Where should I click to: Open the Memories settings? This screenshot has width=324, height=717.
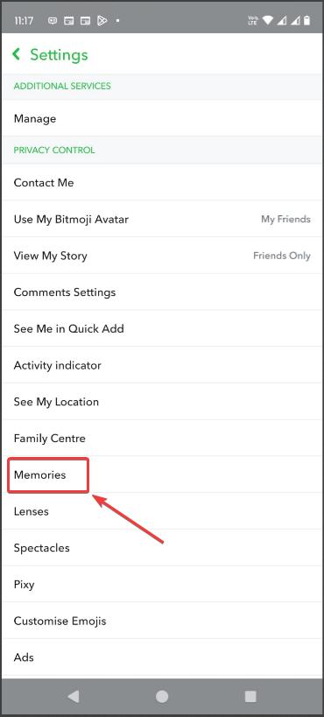(162, 474)
